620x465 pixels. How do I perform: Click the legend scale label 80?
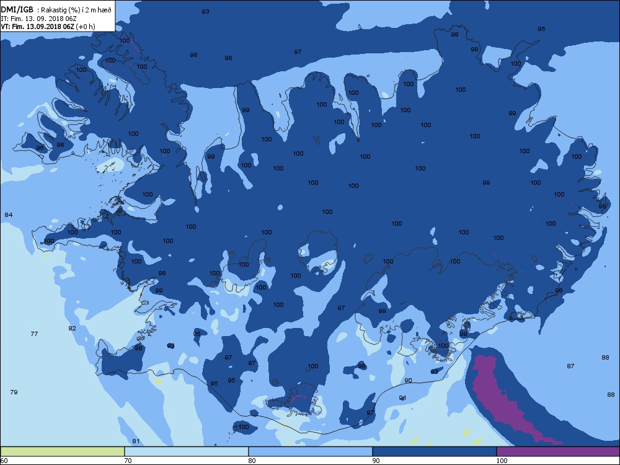point(252,461)
